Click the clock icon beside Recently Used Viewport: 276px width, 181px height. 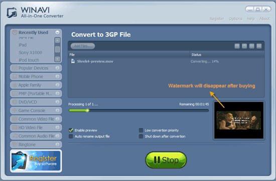[x=15, y=32]
